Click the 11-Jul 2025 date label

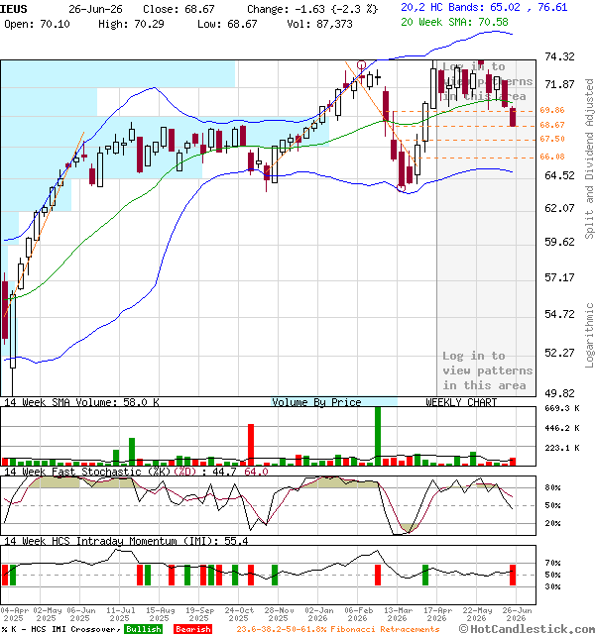click(x=121, y=614)
